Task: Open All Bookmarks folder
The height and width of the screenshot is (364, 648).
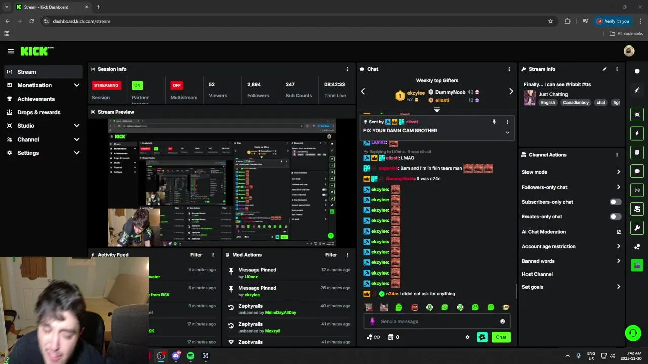Action: point(626,34)
